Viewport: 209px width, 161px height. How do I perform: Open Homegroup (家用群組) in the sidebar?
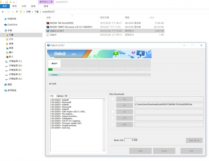[10, 90]
